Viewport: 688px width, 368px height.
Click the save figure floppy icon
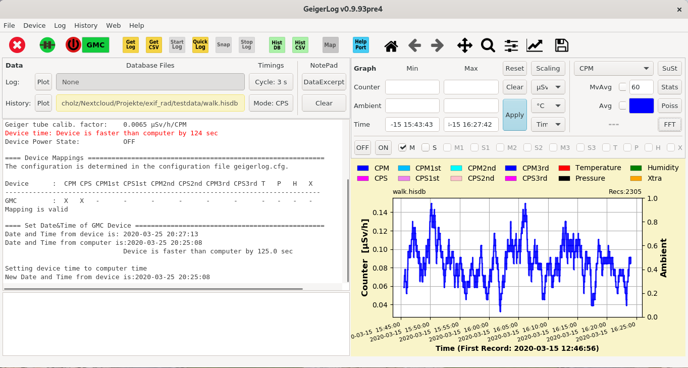[561, 45]
